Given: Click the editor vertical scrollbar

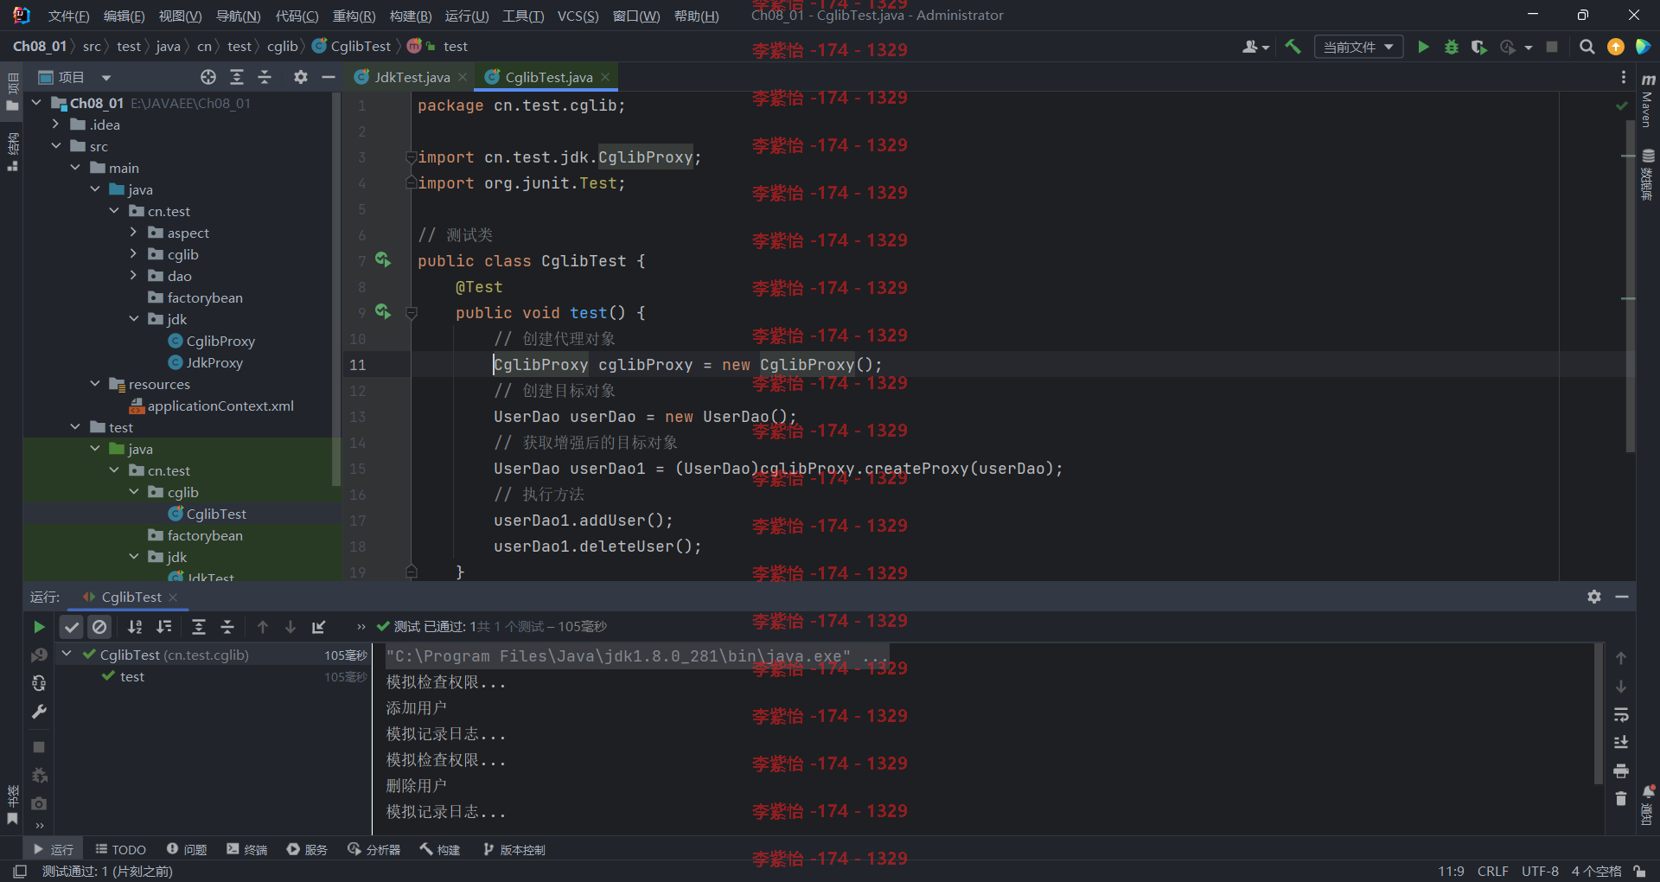Looking at the screenshot, I should click(x=1630, y=285).
